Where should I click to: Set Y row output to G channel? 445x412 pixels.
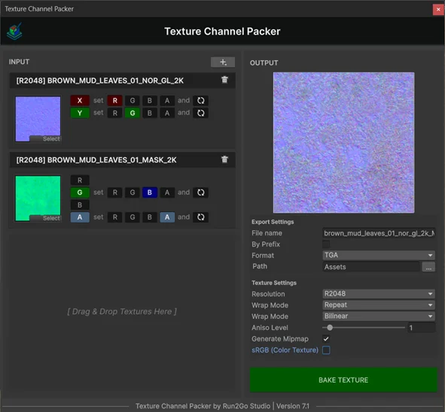coord(133,113)
